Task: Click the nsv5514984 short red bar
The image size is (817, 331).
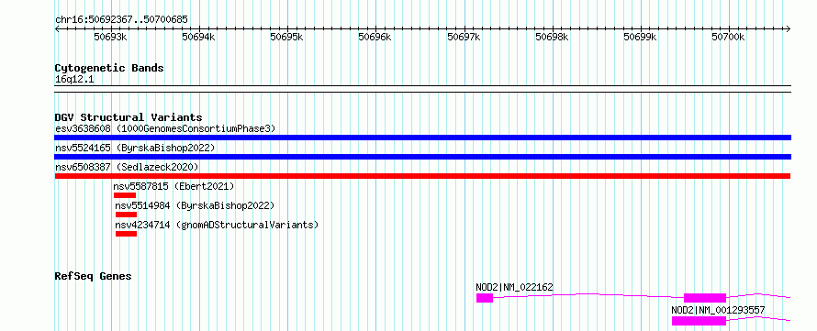Action: (x=126, y=215)
